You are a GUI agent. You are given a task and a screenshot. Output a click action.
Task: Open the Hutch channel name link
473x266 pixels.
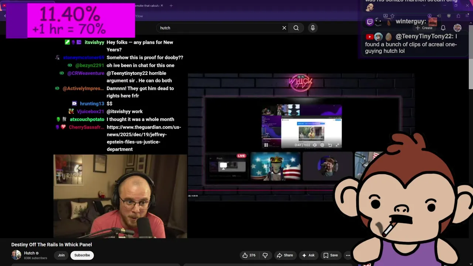(29, 253)
